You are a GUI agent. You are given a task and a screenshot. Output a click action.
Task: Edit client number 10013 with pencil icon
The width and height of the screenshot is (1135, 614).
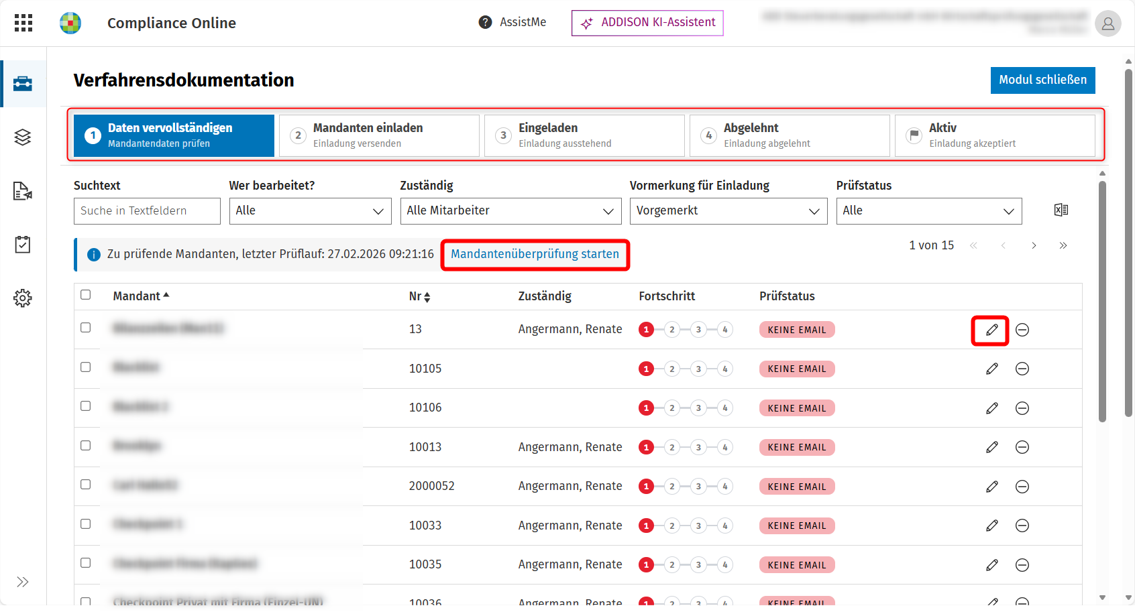[x=992, y=447]
